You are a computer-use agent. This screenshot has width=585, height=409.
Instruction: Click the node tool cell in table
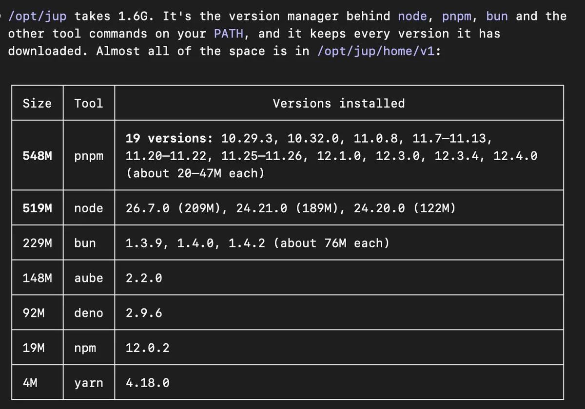pyautogui.click(x=89, y=208)
